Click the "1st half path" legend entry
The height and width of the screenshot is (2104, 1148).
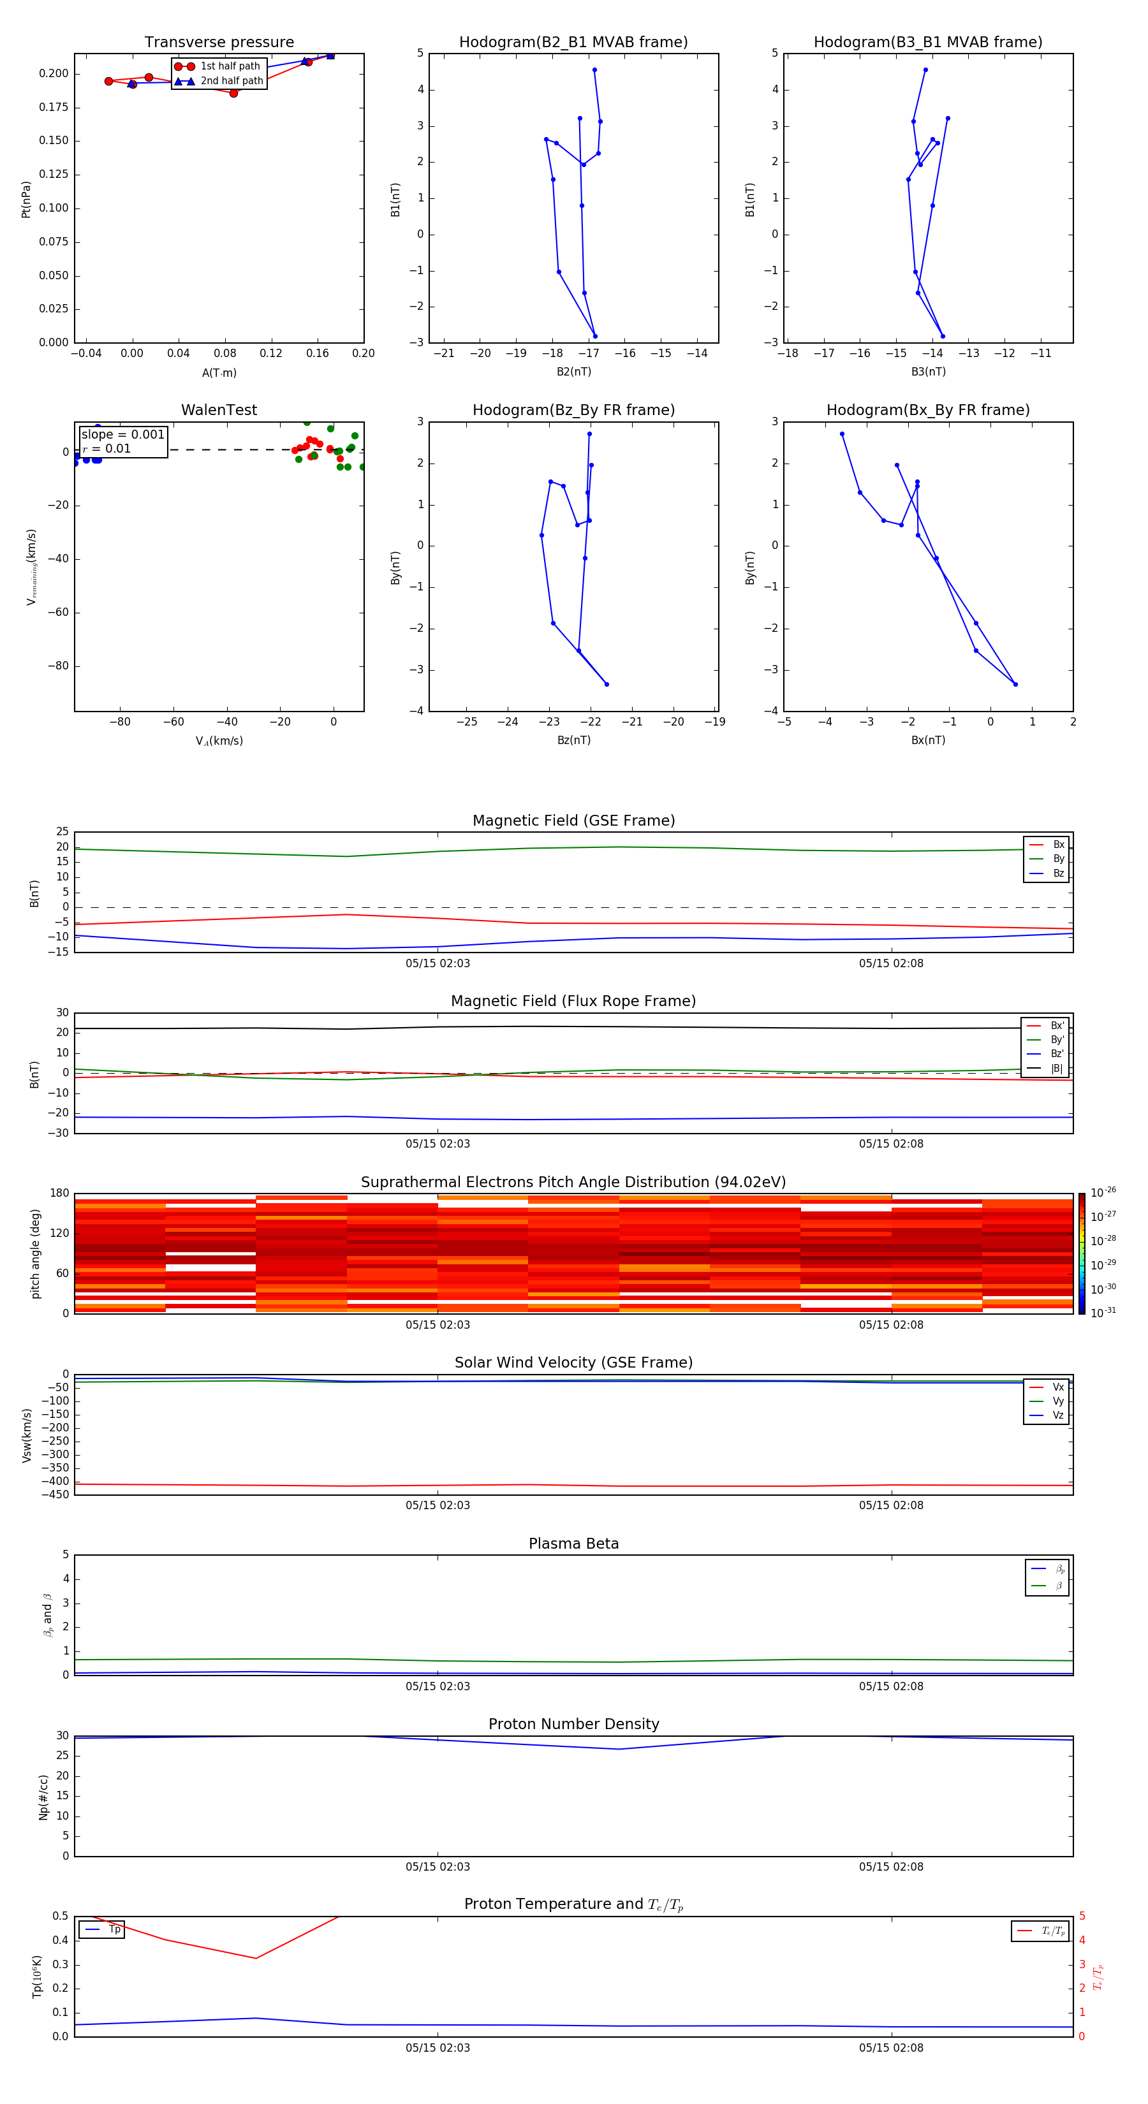(218, 66)
